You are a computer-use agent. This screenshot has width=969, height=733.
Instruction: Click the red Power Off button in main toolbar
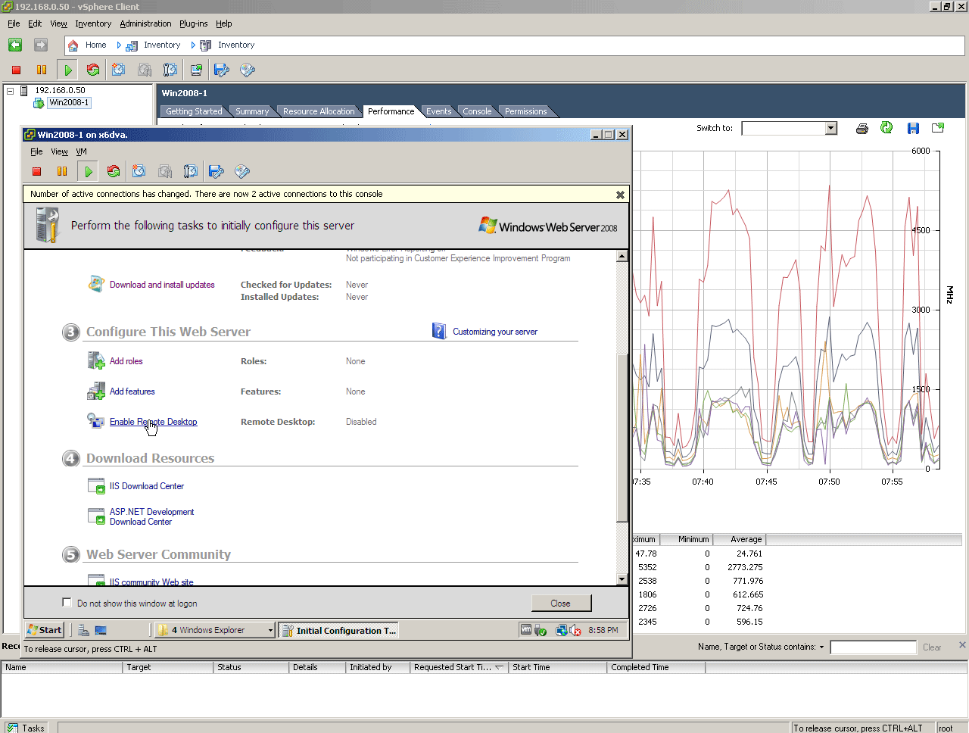(16, 70)
